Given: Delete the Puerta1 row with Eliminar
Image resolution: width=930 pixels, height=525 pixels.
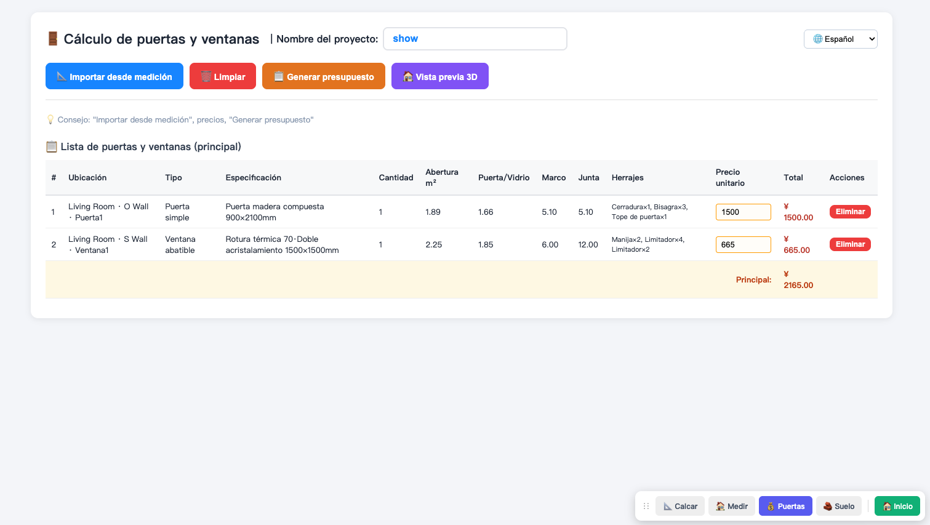Looking at the screenshot, I should click(x=850, y=212).
